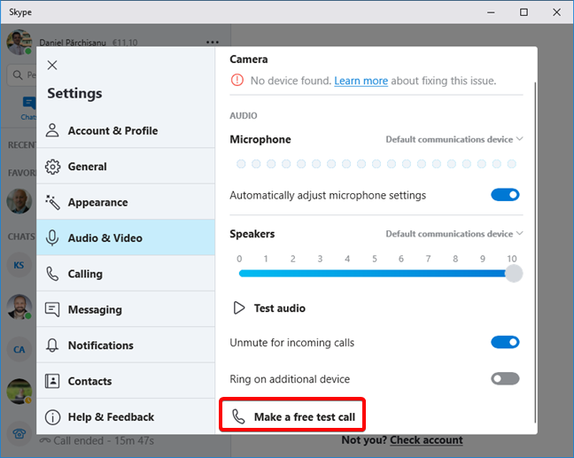
Task: Click Make a free test call
Action: tap(292, 416)
